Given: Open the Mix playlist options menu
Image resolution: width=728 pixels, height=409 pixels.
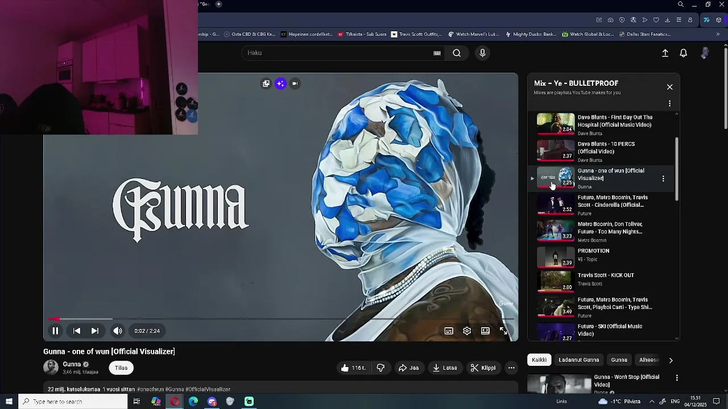Looking at the screenshot, I should (669, 103).
